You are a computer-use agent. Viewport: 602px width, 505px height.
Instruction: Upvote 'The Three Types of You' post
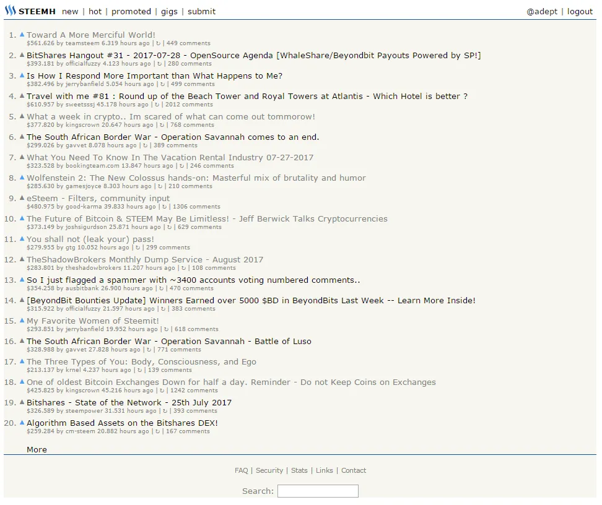(22, 361)
